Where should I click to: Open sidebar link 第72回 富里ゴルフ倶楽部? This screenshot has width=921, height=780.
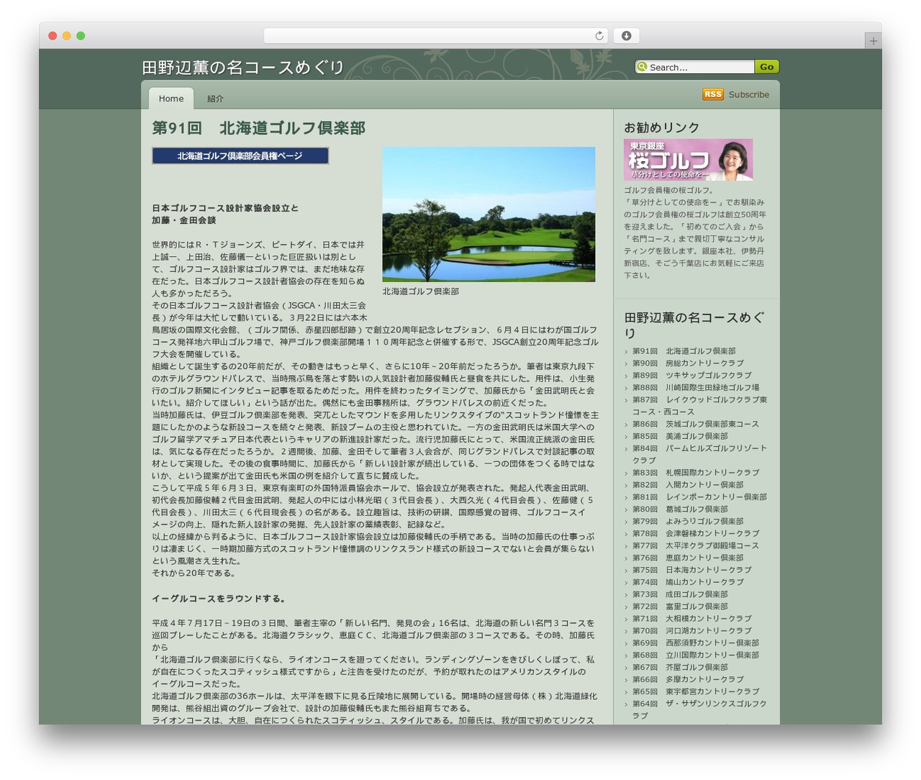tap(680, 607)
